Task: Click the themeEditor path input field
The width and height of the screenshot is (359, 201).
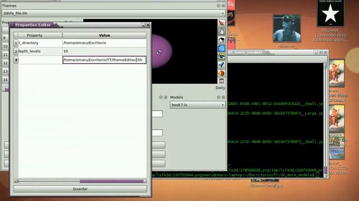Action: [104, 60]
